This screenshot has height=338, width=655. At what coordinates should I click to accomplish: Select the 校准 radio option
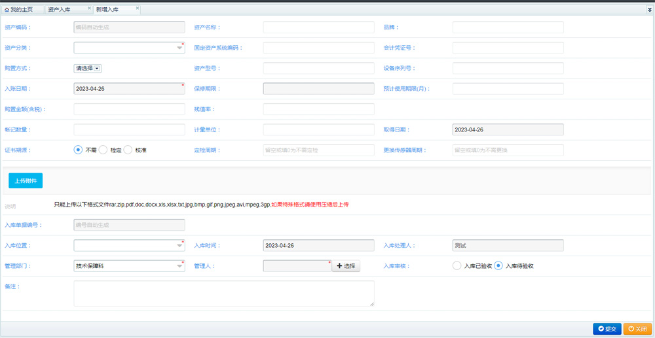click(128, 150)
